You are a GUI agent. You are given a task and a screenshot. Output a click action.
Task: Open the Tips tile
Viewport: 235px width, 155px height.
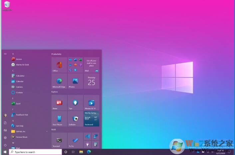(75, 103)
